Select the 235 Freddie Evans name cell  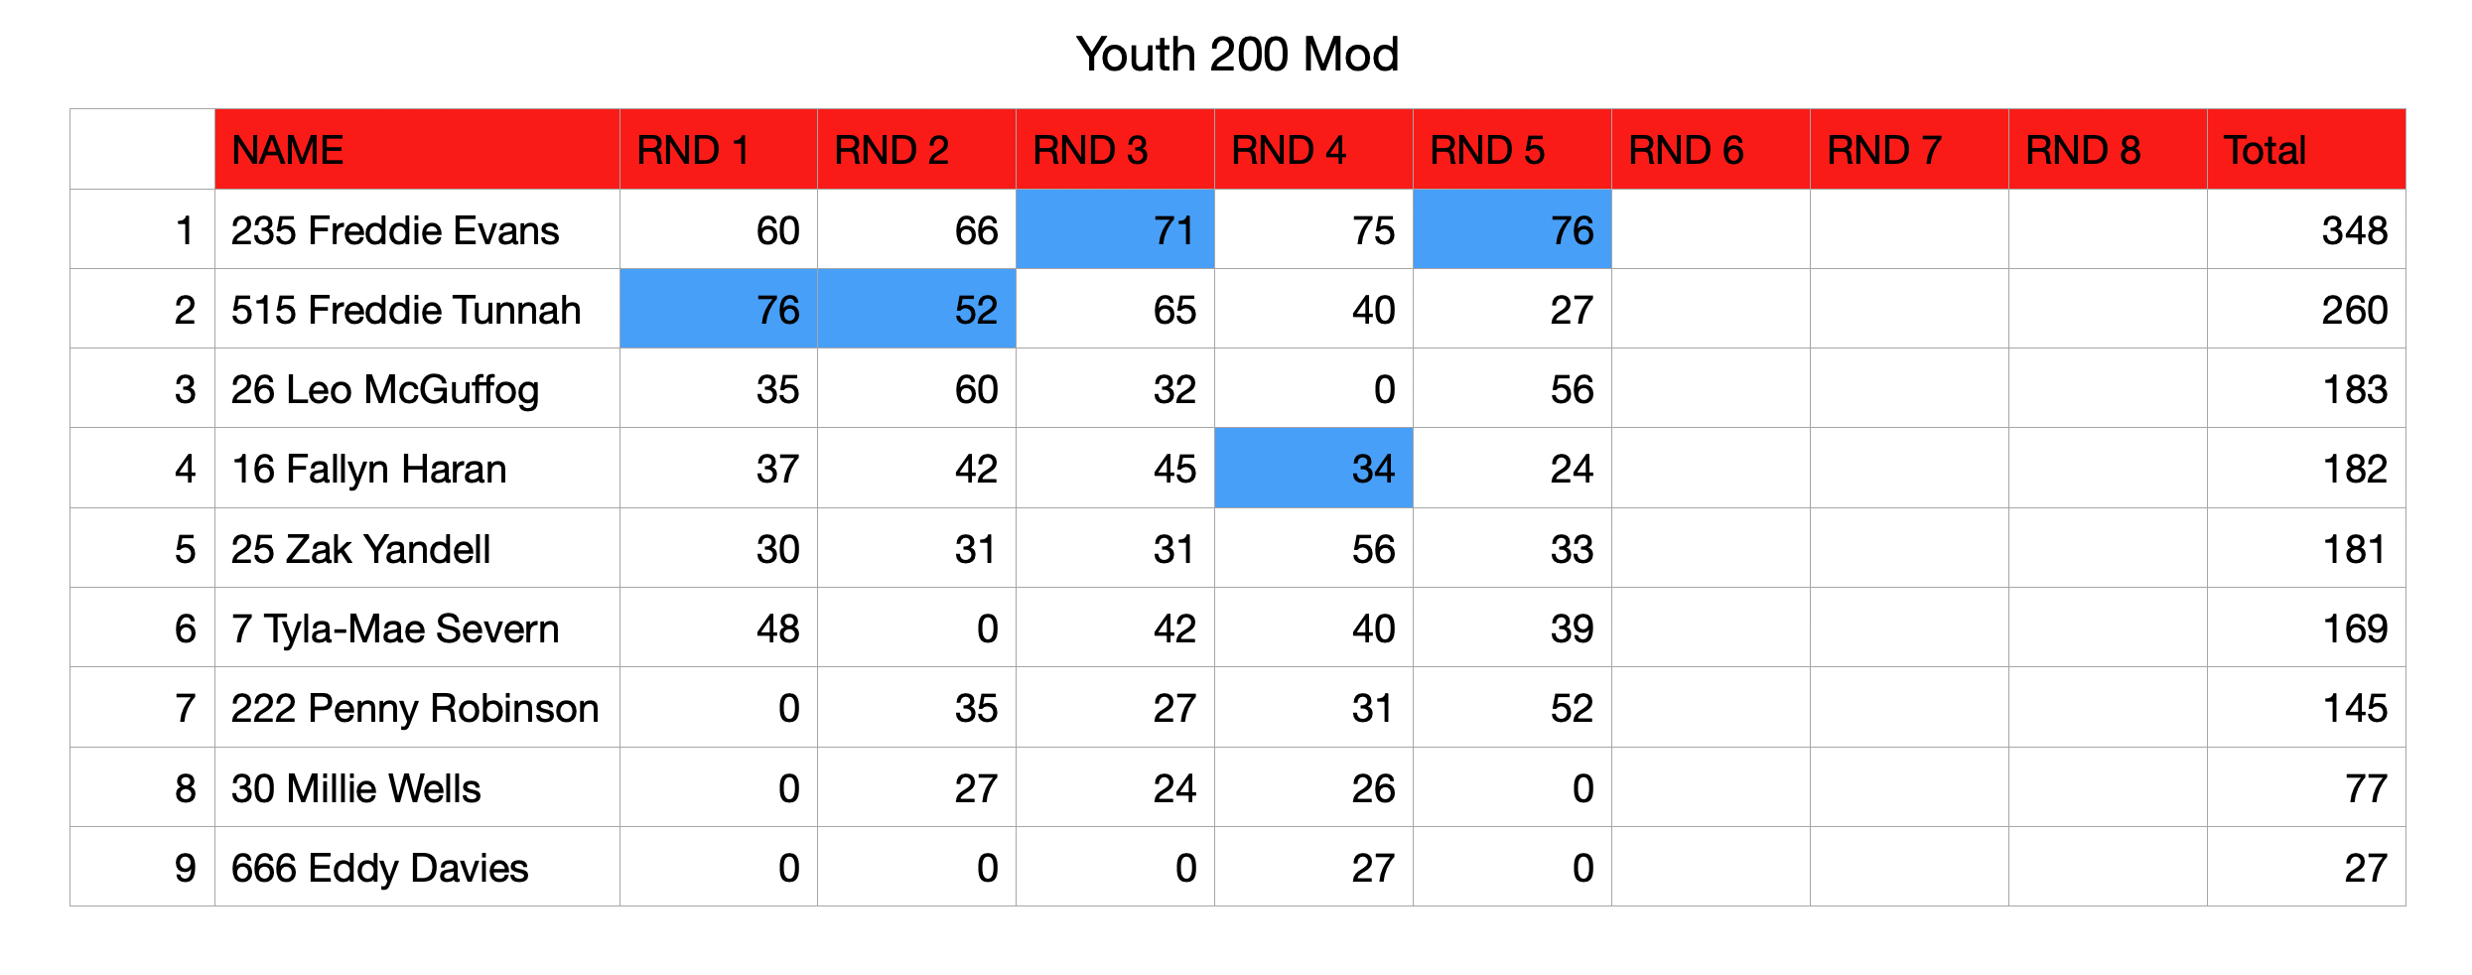pyautogui.click(x=417, y=229)
